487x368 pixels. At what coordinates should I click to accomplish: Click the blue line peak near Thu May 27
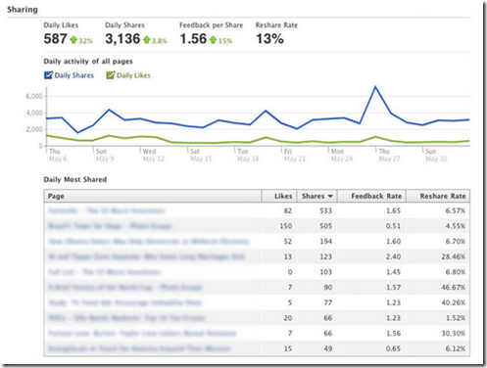click(x=375, y=87)
